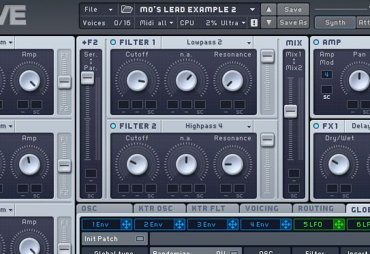Click the F2 routing arrow icon
Image resolution: width=370 pixels, height=254 pixels.
tap(84, 42)
